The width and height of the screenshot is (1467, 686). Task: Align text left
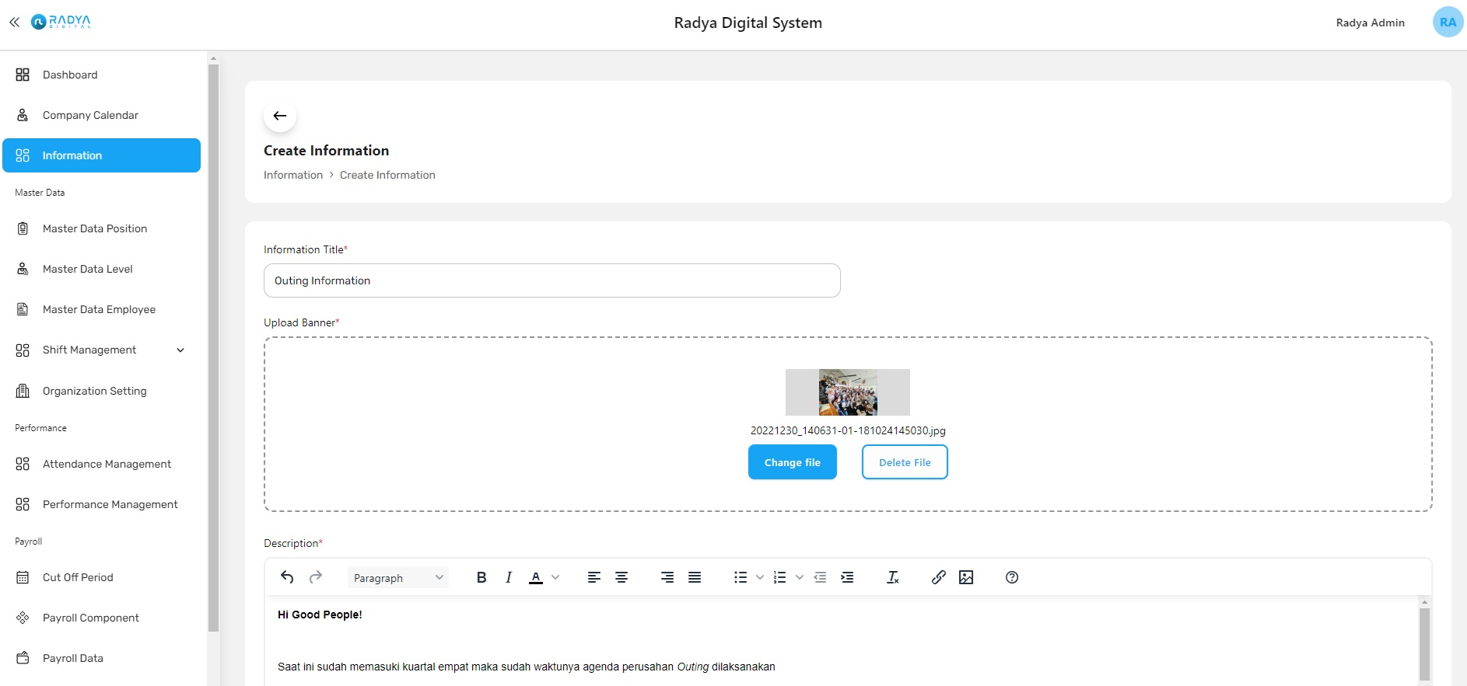pos(594,577)
